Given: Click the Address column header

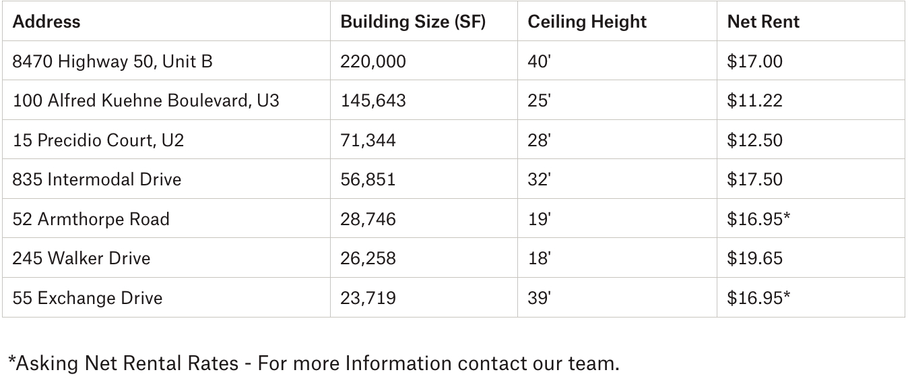Looking at the screenshot, I should click(46, 22).
